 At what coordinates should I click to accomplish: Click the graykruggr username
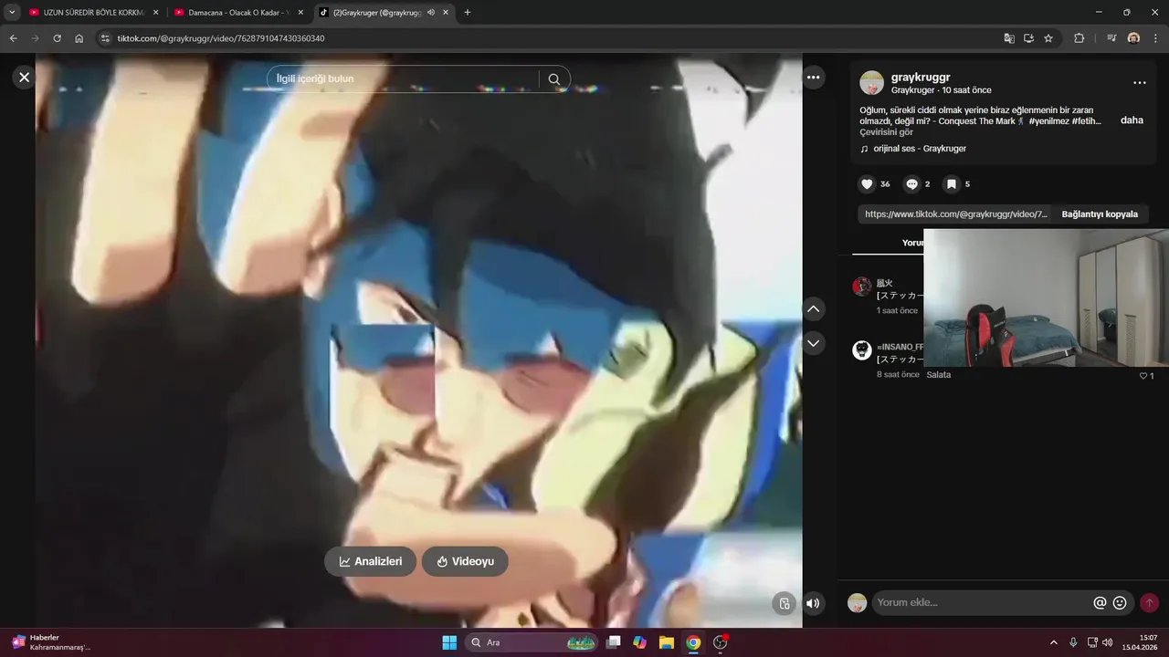921,78
